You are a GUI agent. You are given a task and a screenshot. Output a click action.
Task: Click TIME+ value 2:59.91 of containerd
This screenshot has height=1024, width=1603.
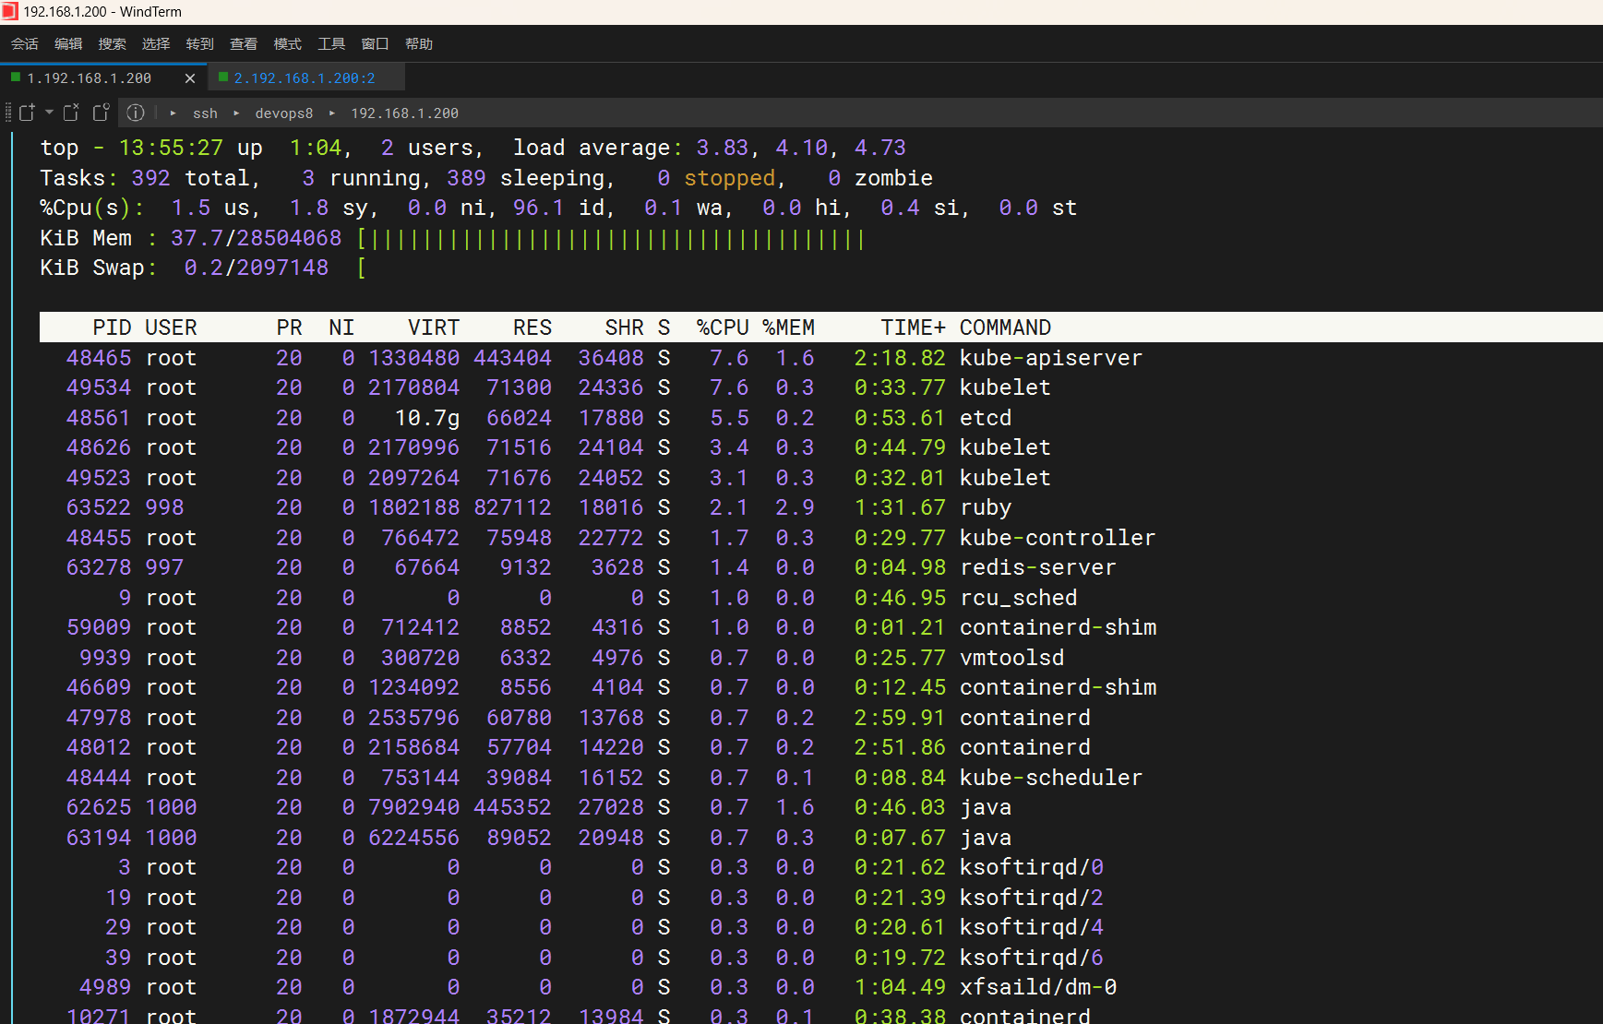(900, 718)
